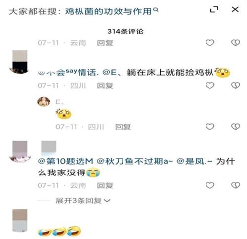This screenshot has width=247, height=239.
Task: Dislike the first Yunnan comment at top
Action: tap(236, 43)
